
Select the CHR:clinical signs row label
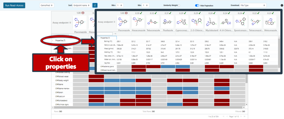pos(62,104)
